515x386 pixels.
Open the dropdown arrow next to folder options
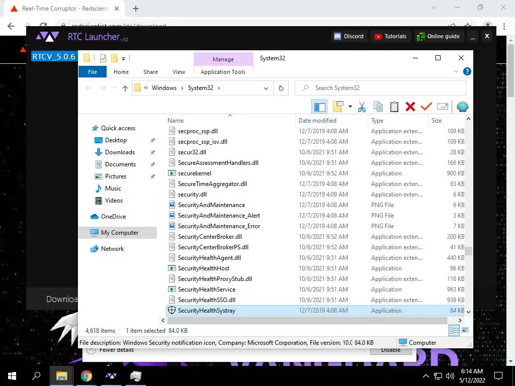[350, 107]
